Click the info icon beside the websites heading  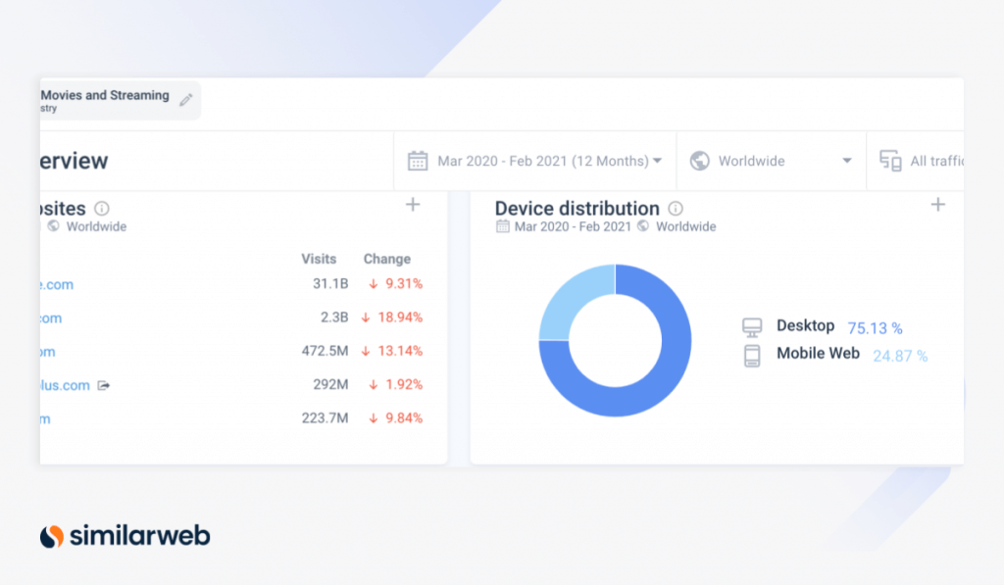(x=103, y=208)
